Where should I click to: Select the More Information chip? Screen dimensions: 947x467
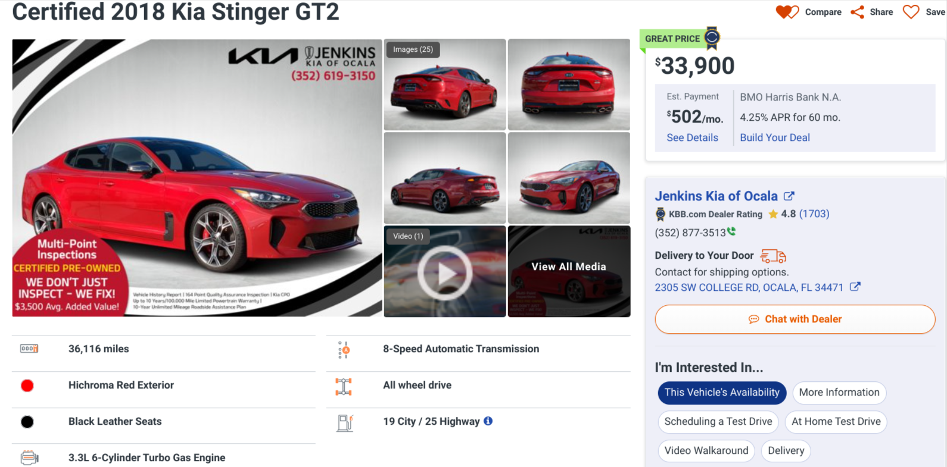click(839, 393)
